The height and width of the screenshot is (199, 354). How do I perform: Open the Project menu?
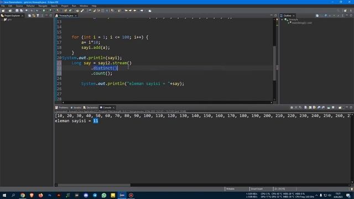[65, 6]
